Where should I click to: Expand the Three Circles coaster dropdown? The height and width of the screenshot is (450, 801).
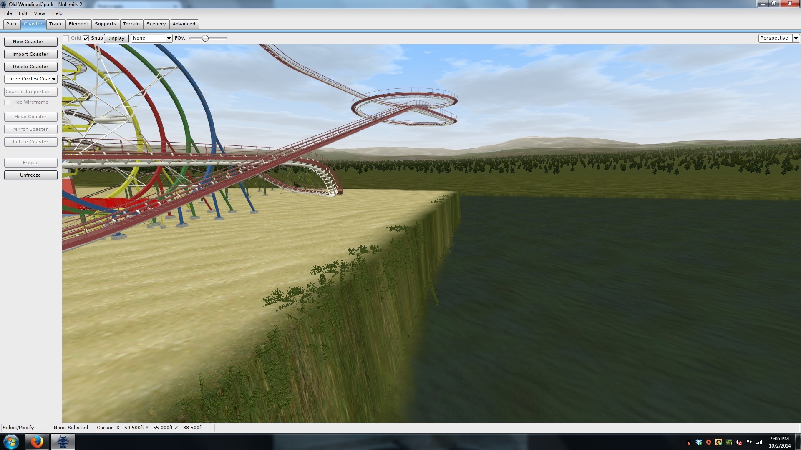[53, 79]
